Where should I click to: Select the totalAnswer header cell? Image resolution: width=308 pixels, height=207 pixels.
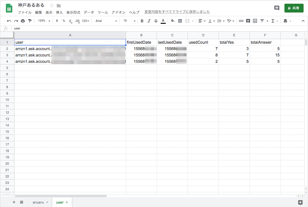[265, 42]
